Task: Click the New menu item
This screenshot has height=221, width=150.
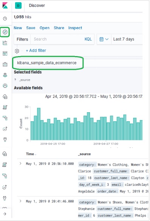Action: click(18, 28)
